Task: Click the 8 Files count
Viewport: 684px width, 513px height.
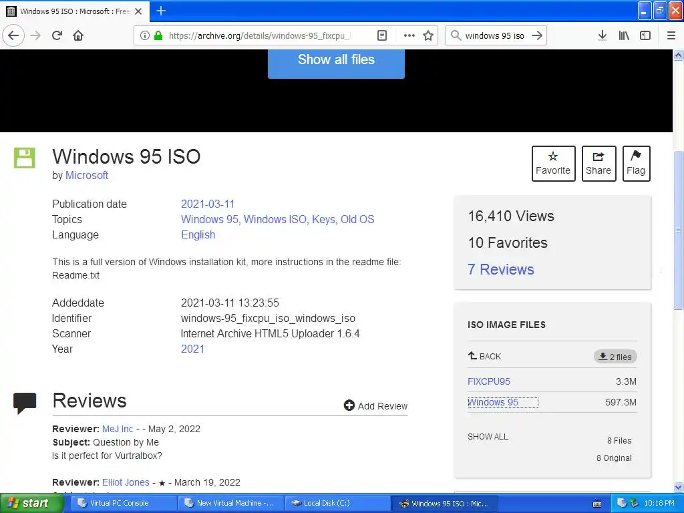Action: point(619,441)
